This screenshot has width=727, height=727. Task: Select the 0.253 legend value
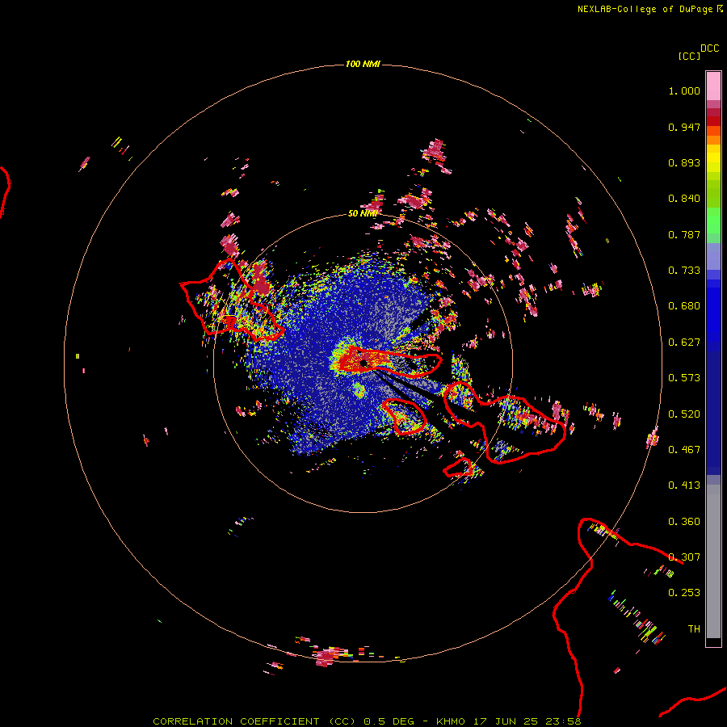pos(684,593)
